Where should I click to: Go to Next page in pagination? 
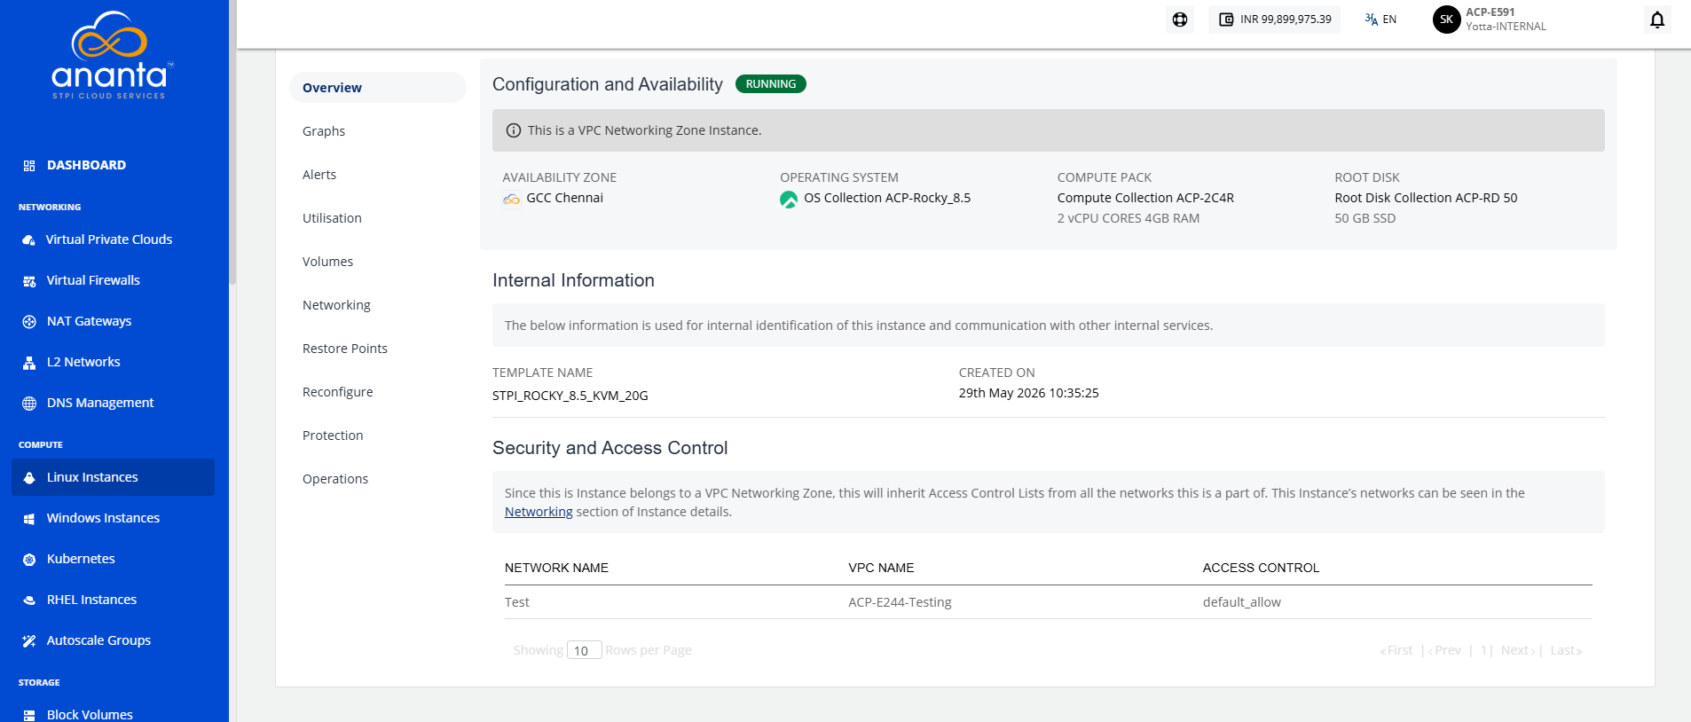click(1518, 650)
